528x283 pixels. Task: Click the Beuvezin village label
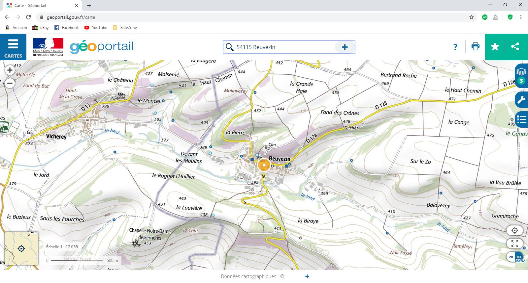pos(280,159)
